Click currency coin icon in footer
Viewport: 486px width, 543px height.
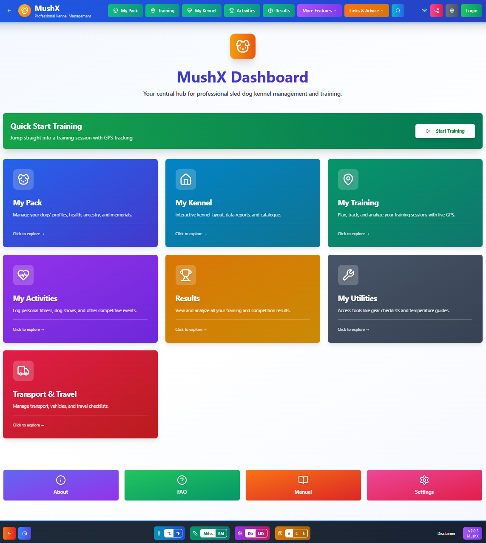click(x=280, y=533)
